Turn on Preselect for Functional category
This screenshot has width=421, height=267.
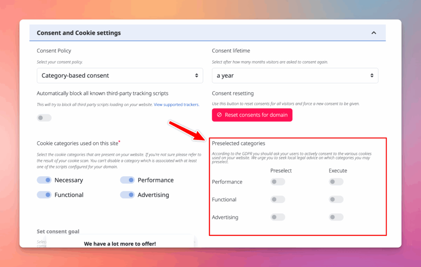pyautogui.click(x=278, y=200)
